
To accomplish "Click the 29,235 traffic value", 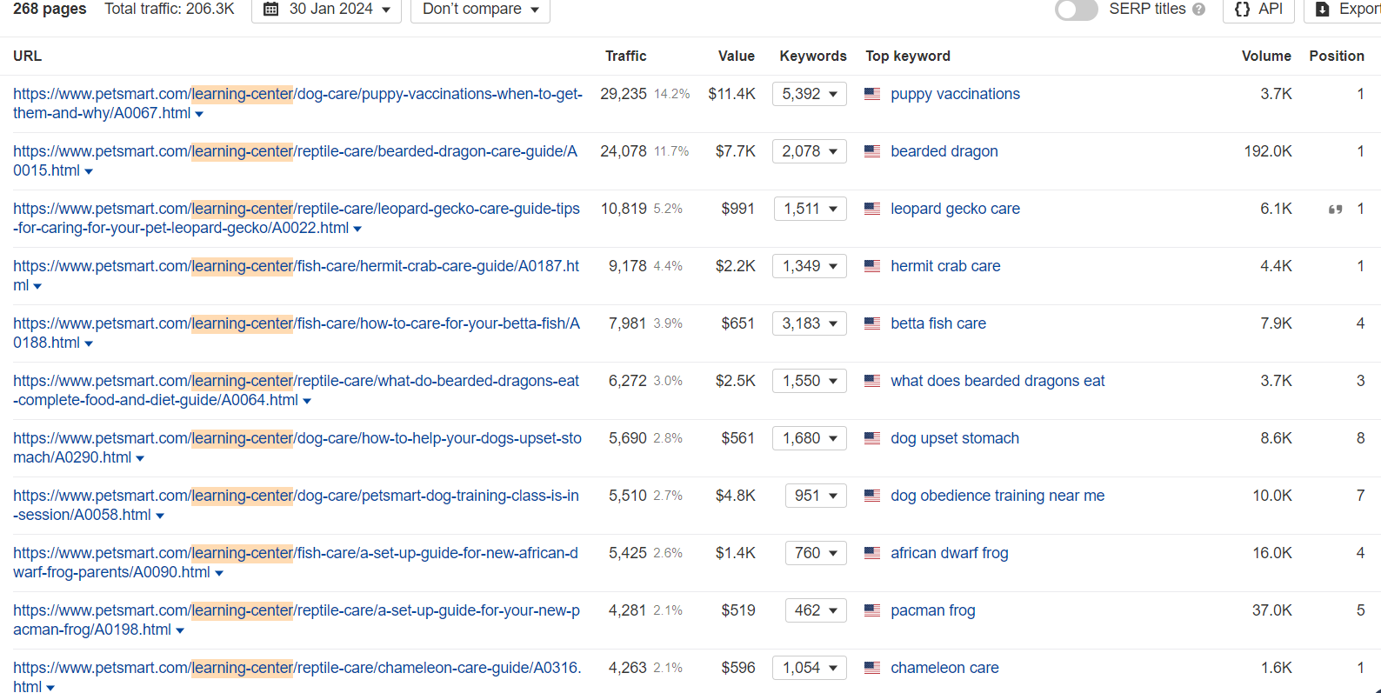I will pos(624,94).
